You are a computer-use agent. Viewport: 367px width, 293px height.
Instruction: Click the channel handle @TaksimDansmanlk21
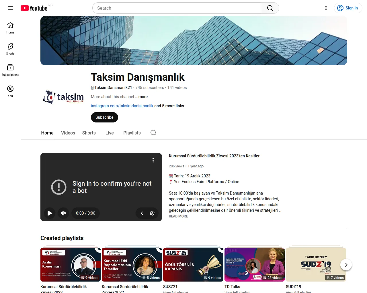pos(112,88)
